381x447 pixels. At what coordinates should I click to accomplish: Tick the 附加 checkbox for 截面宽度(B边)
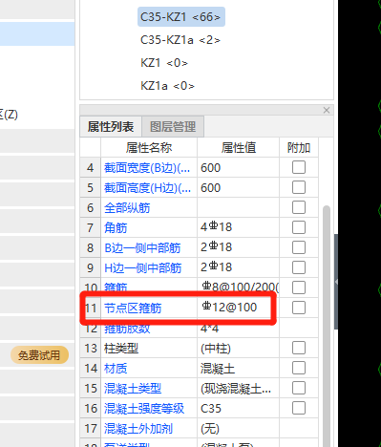(299, 167)
